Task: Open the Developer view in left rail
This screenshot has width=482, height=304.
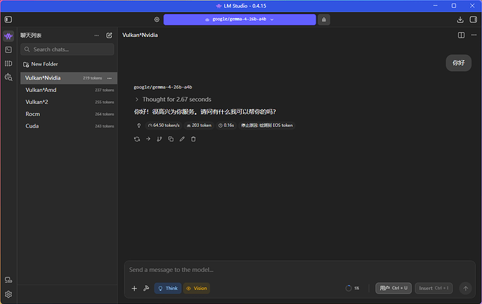Action: coord(8,50)
